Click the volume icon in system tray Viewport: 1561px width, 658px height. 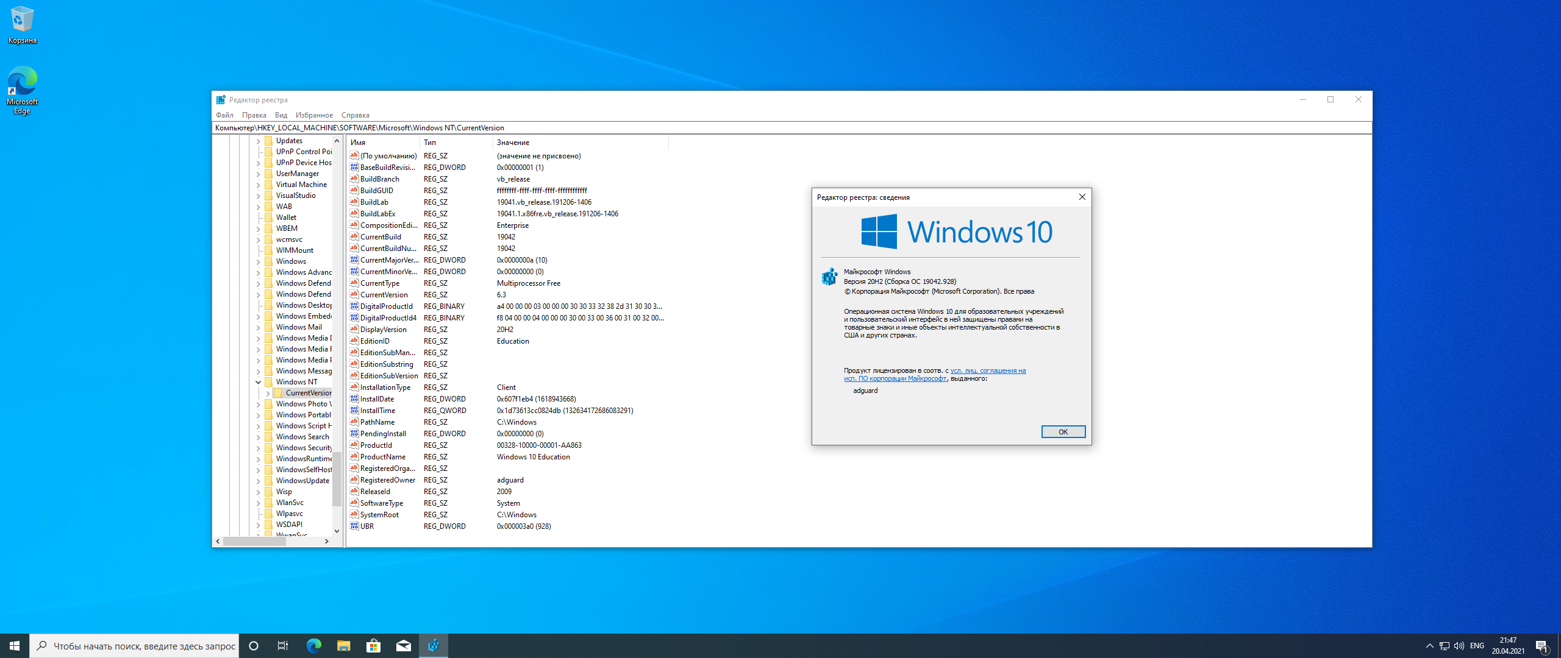point(1459,646)
